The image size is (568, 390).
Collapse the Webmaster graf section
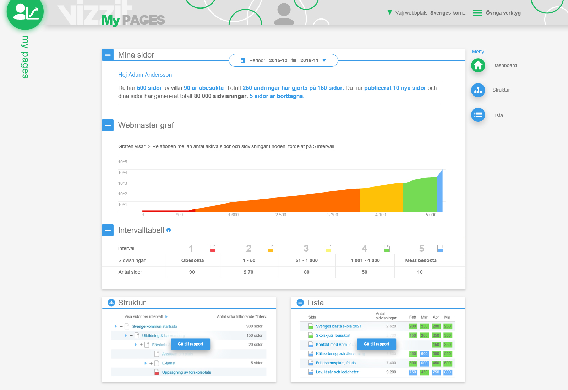point(108,125)
